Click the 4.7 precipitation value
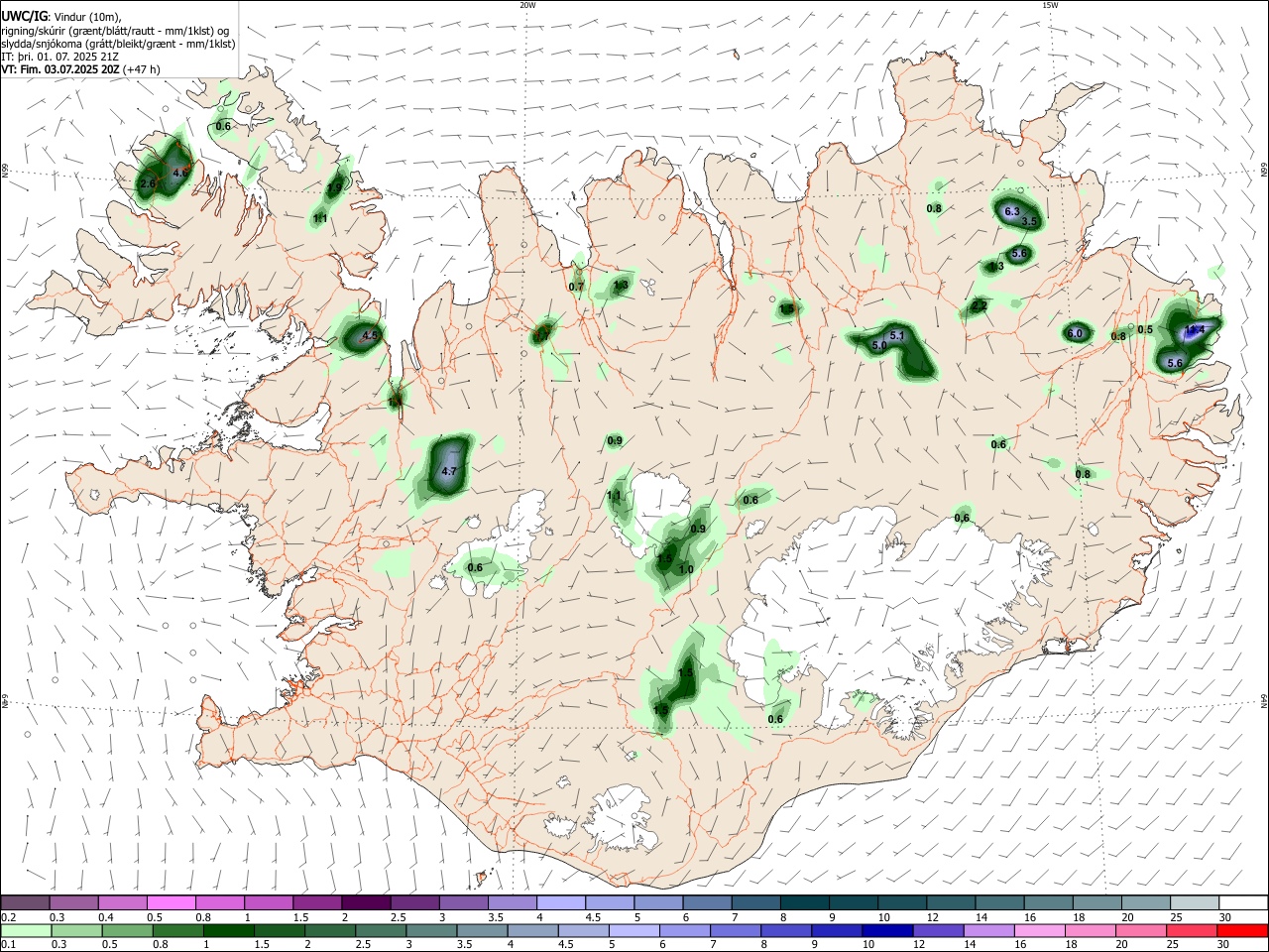The image size is (1269, 952). click(448, 472)
